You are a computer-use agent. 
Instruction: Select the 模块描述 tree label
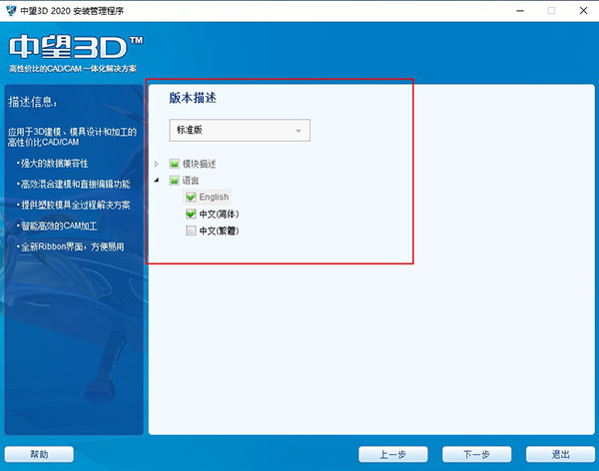tap(199, 164)
